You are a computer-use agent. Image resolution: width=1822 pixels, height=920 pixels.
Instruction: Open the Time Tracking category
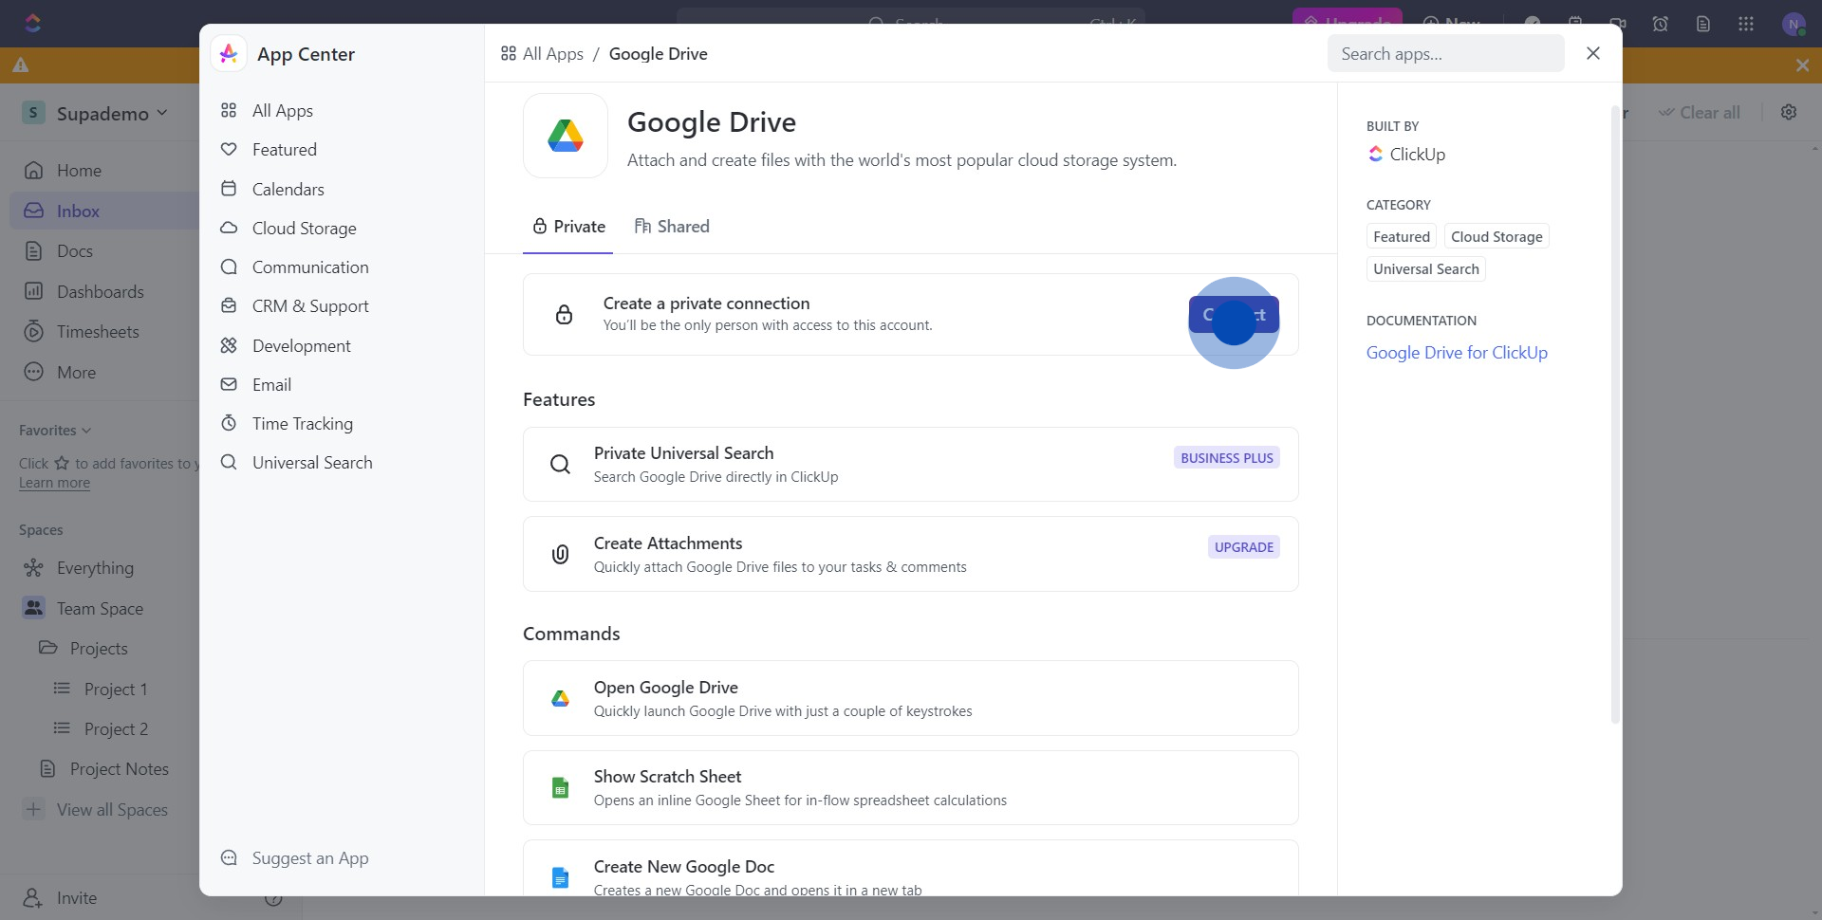[302, 424]
